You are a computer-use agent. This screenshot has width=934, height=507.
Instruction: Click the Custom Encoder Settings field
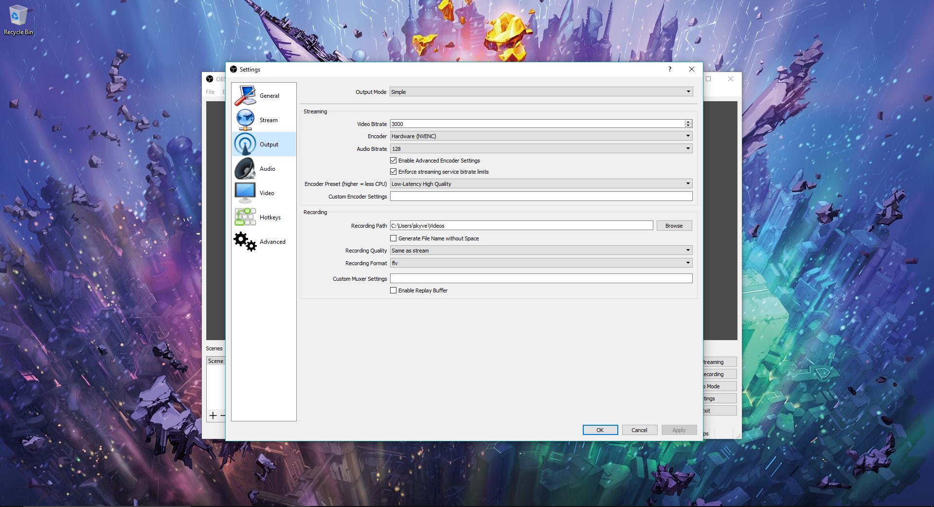(x=541, y=196)
